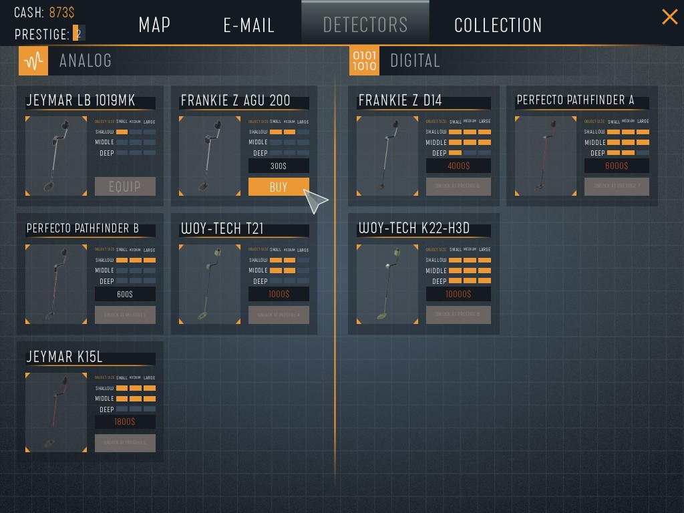The width and height of the screenshot is (684, 513).
Task: Click the Digital binary code icon
Action: 364,61
